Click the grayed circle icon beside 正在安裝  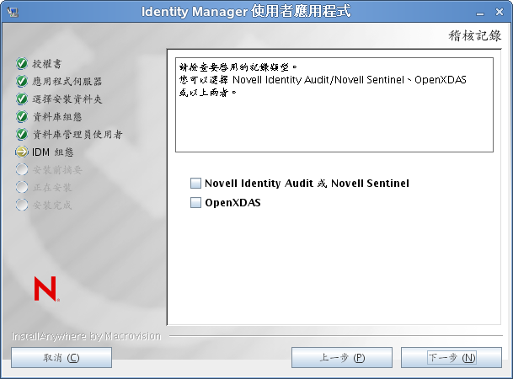coord(22,187)
